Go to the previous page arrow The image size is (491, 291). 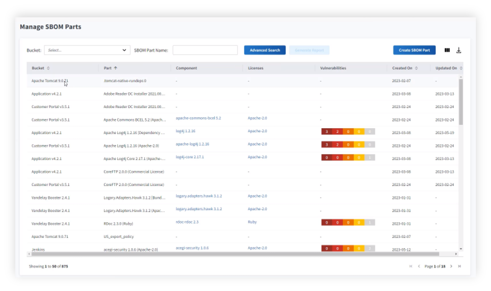tap(419, 266)
